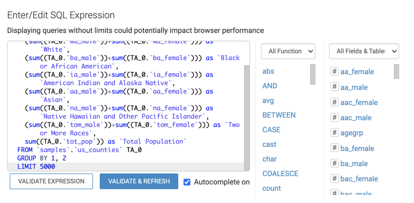The width and height of the screenshot is (414, 203).
Task: Click the # icon beside aa_male
Action: (335, 87)
